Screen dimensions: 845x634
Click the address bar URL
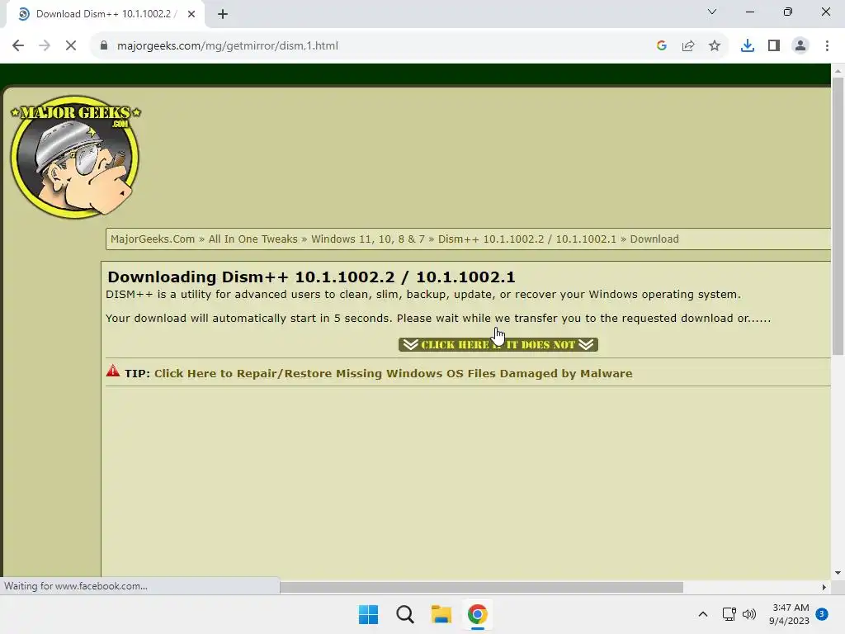click(x=228, y=45)
